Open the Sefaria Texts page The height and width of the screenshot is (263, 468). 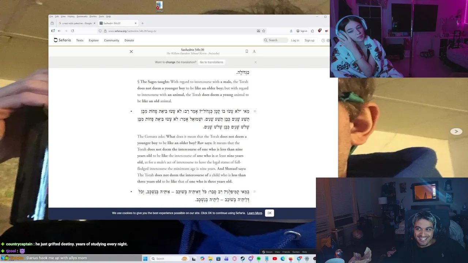tap(80, 41)
